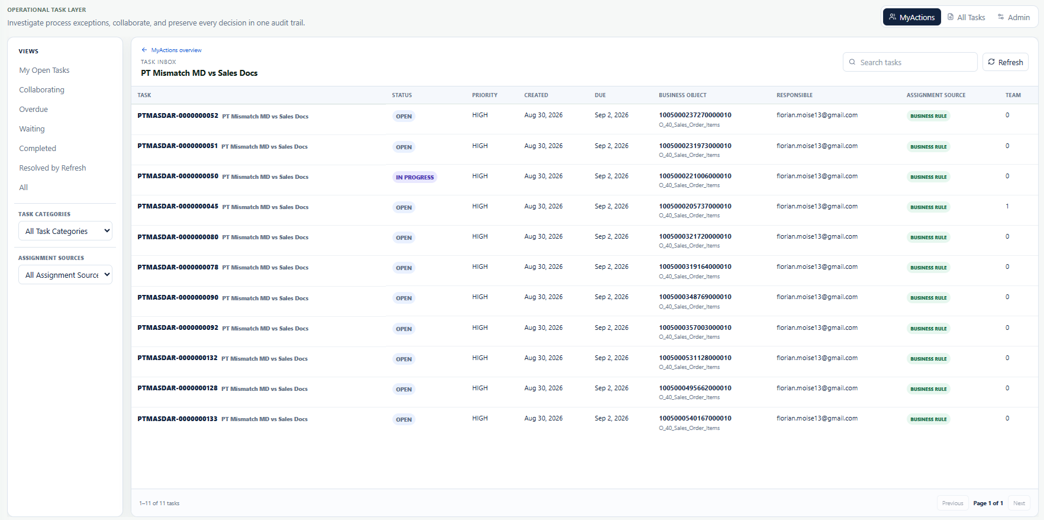Click the refresh circular arrow icon
The height and width of the screenshot is (520, 1044).
(x=991, y=62)
